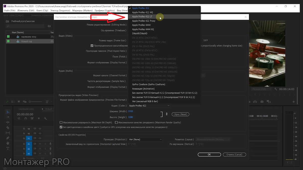Click Сброс (Reset) button
The height and width of the screenshot is (170, 303).
click(180, 114)
